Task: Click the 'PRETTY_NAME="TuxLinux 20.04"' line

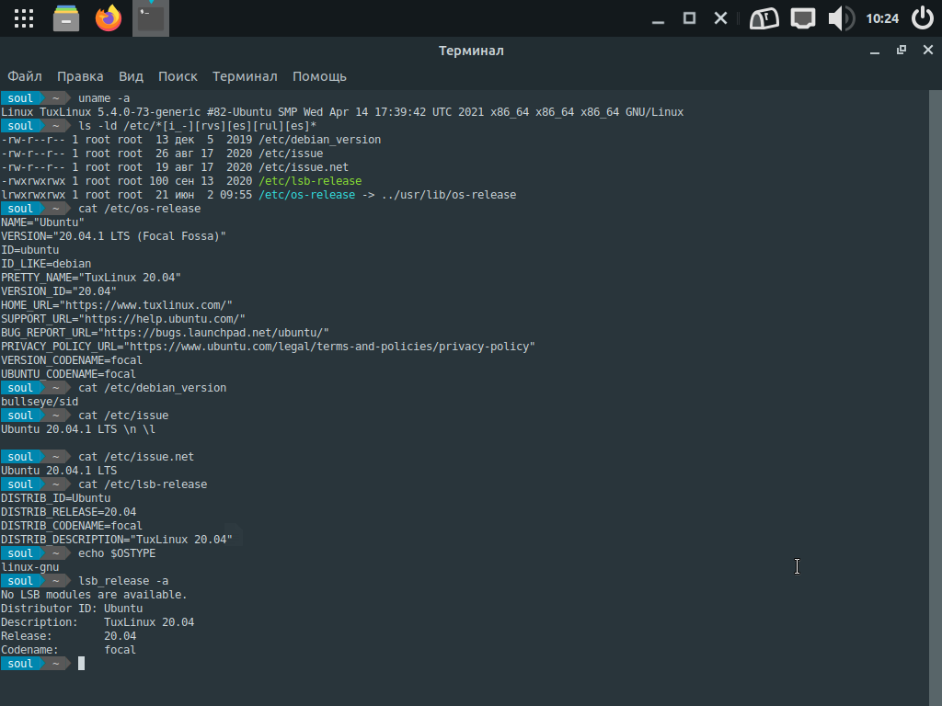Action: tap(91, 278)
